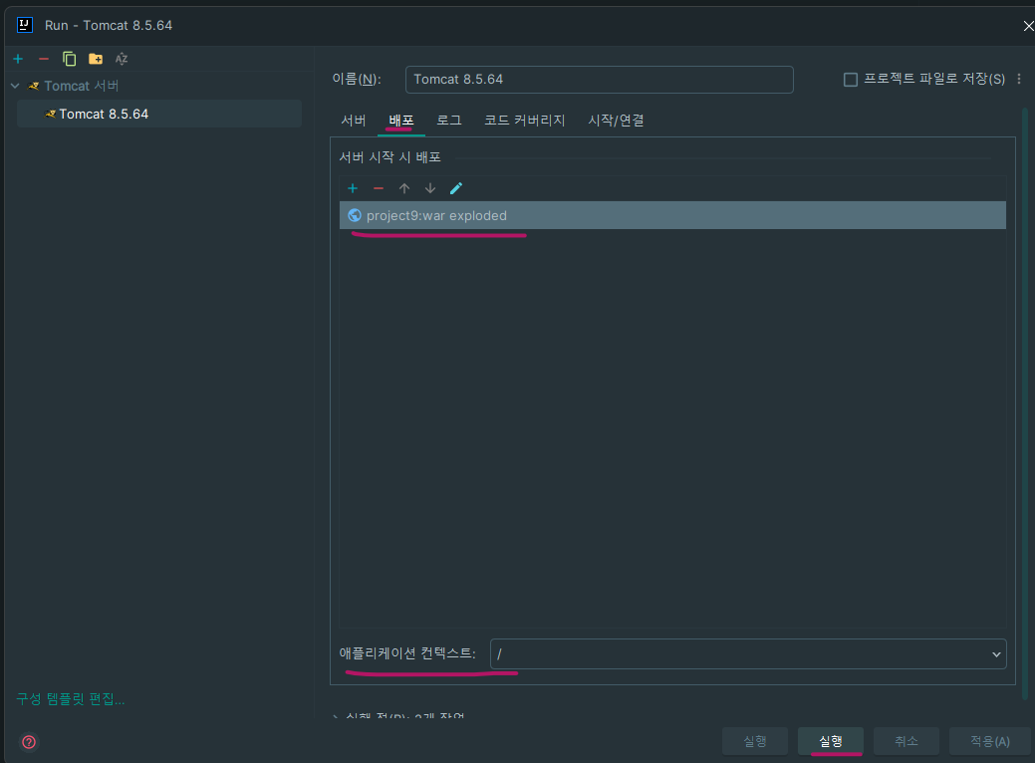Sort configurations alphabetically

pos(122,59)
